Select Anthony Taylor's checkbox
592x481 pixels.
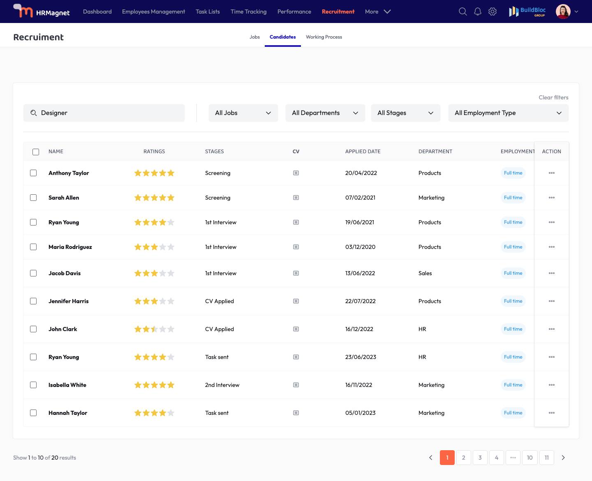pyautogui.click(x=33, y=173)
